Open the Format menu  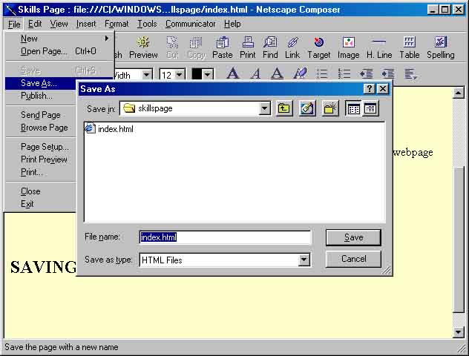117,24
